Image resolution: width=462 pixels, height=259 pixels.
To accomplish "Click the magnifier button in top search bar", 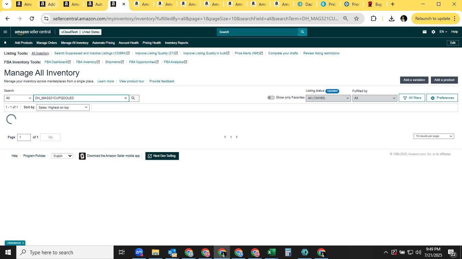I will (x=302, y=32).
